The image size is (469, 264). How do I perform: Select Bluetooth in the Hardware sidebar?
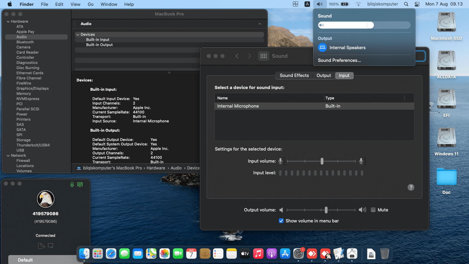tap(25, 42)
